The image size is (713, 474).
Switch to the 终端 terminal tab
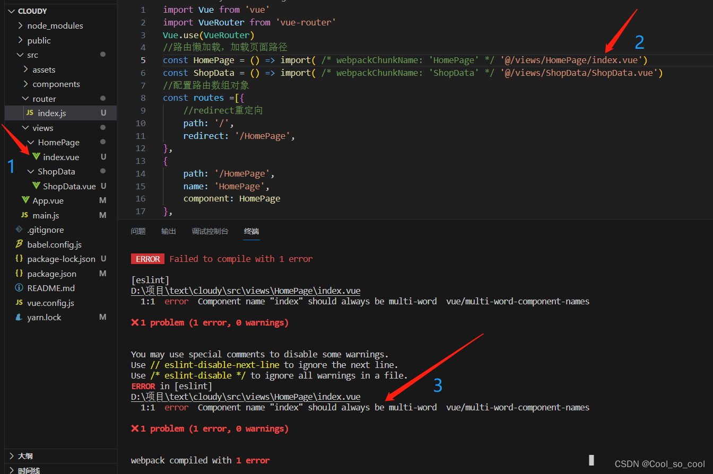[x=251, y=231]
